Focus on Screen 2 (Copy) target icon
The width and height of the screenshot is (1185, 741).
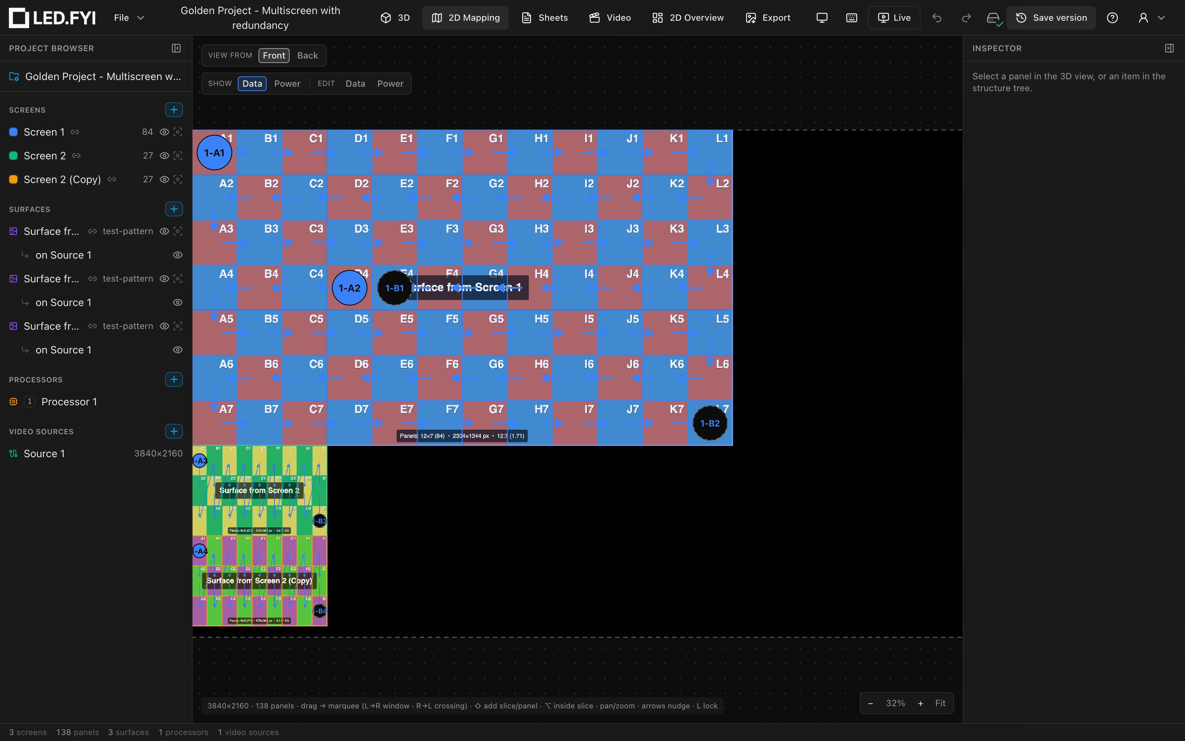178,179
